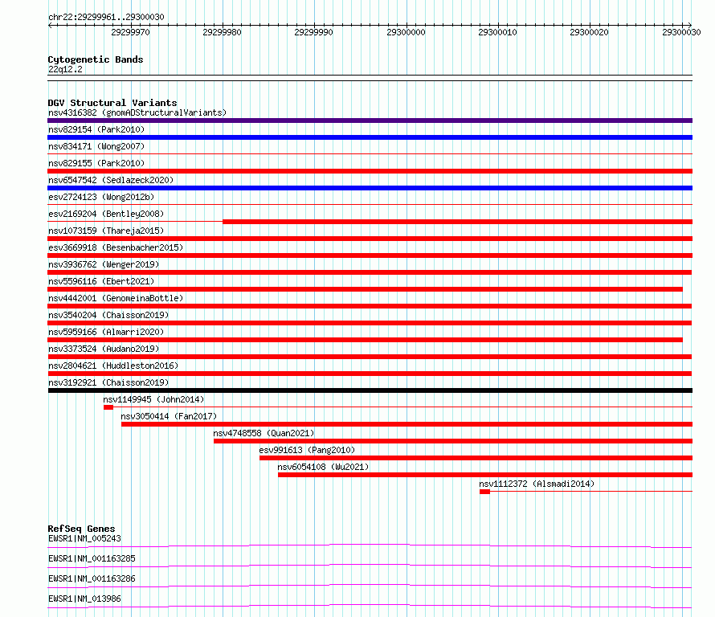Click ruler position 29299980
This screenshot has width=715, height=617.
(x=222, y=32)
